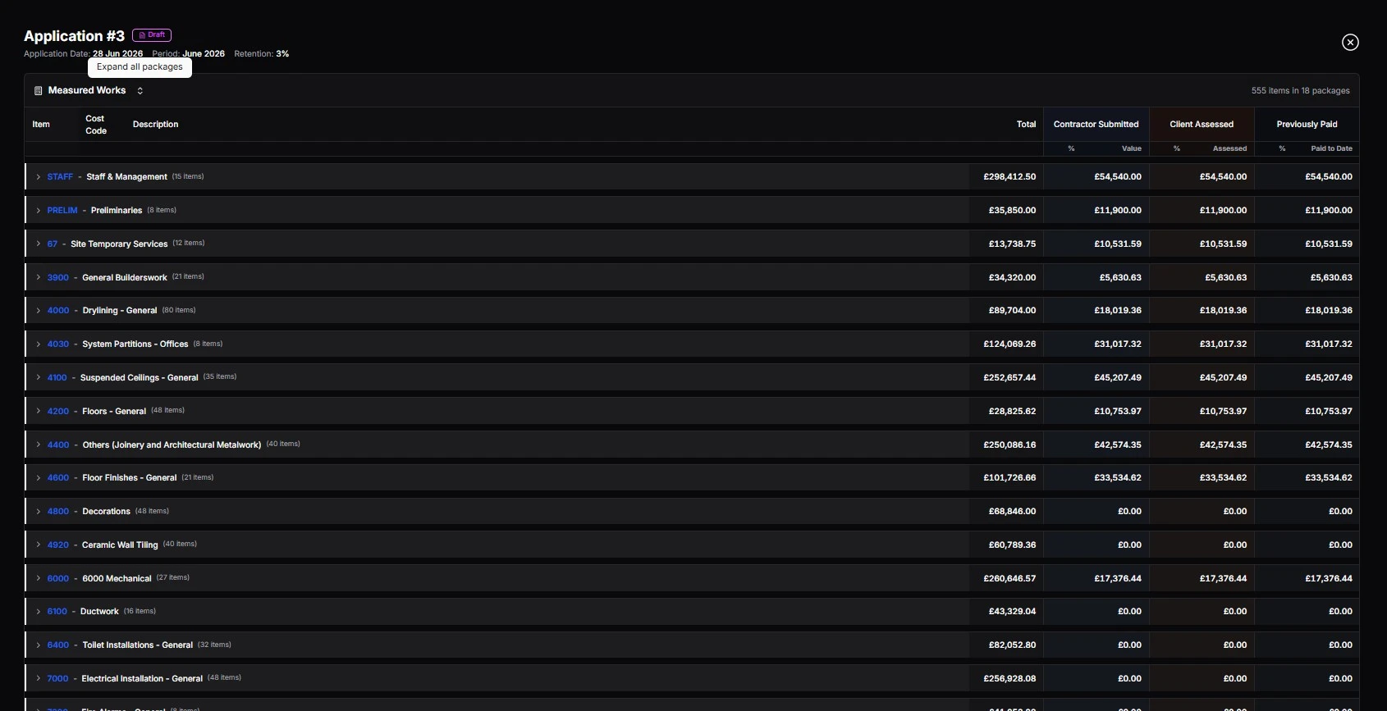Screen dimensions: 1387x711
Task: Expand Suspended Ceilings - General row
Action: tap(38, 377)
